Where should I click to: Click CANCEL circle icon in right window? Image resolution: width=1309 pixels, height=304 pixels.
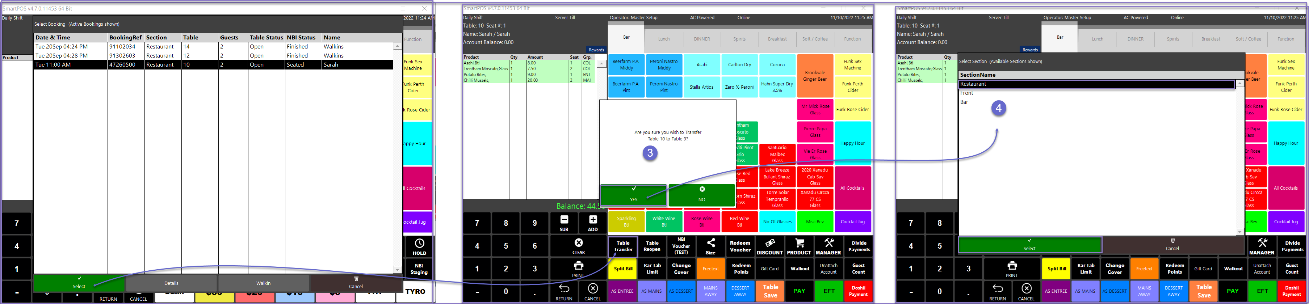(x=1027, y=288)
